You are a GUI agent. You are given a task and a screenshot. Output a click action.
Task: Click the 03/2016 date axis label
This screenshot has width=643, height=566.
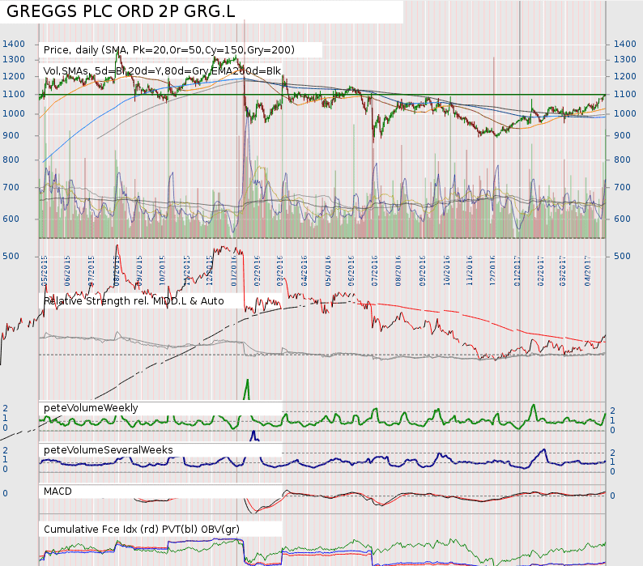(280, 270)
